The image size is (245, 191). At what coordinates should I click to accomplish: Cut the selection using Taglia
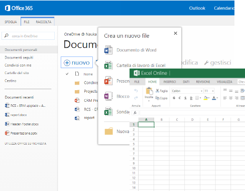point(162,91)
